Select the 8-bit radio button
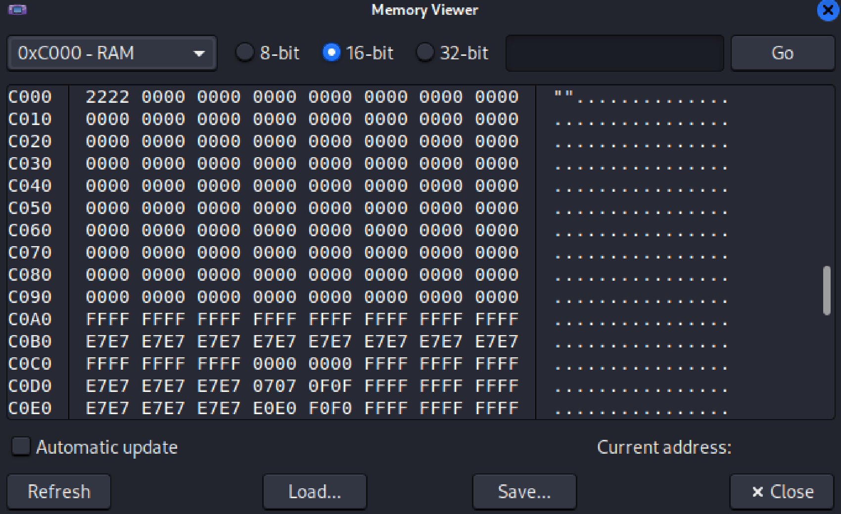This screenshot has width=841, height=514. click(245, 52)
